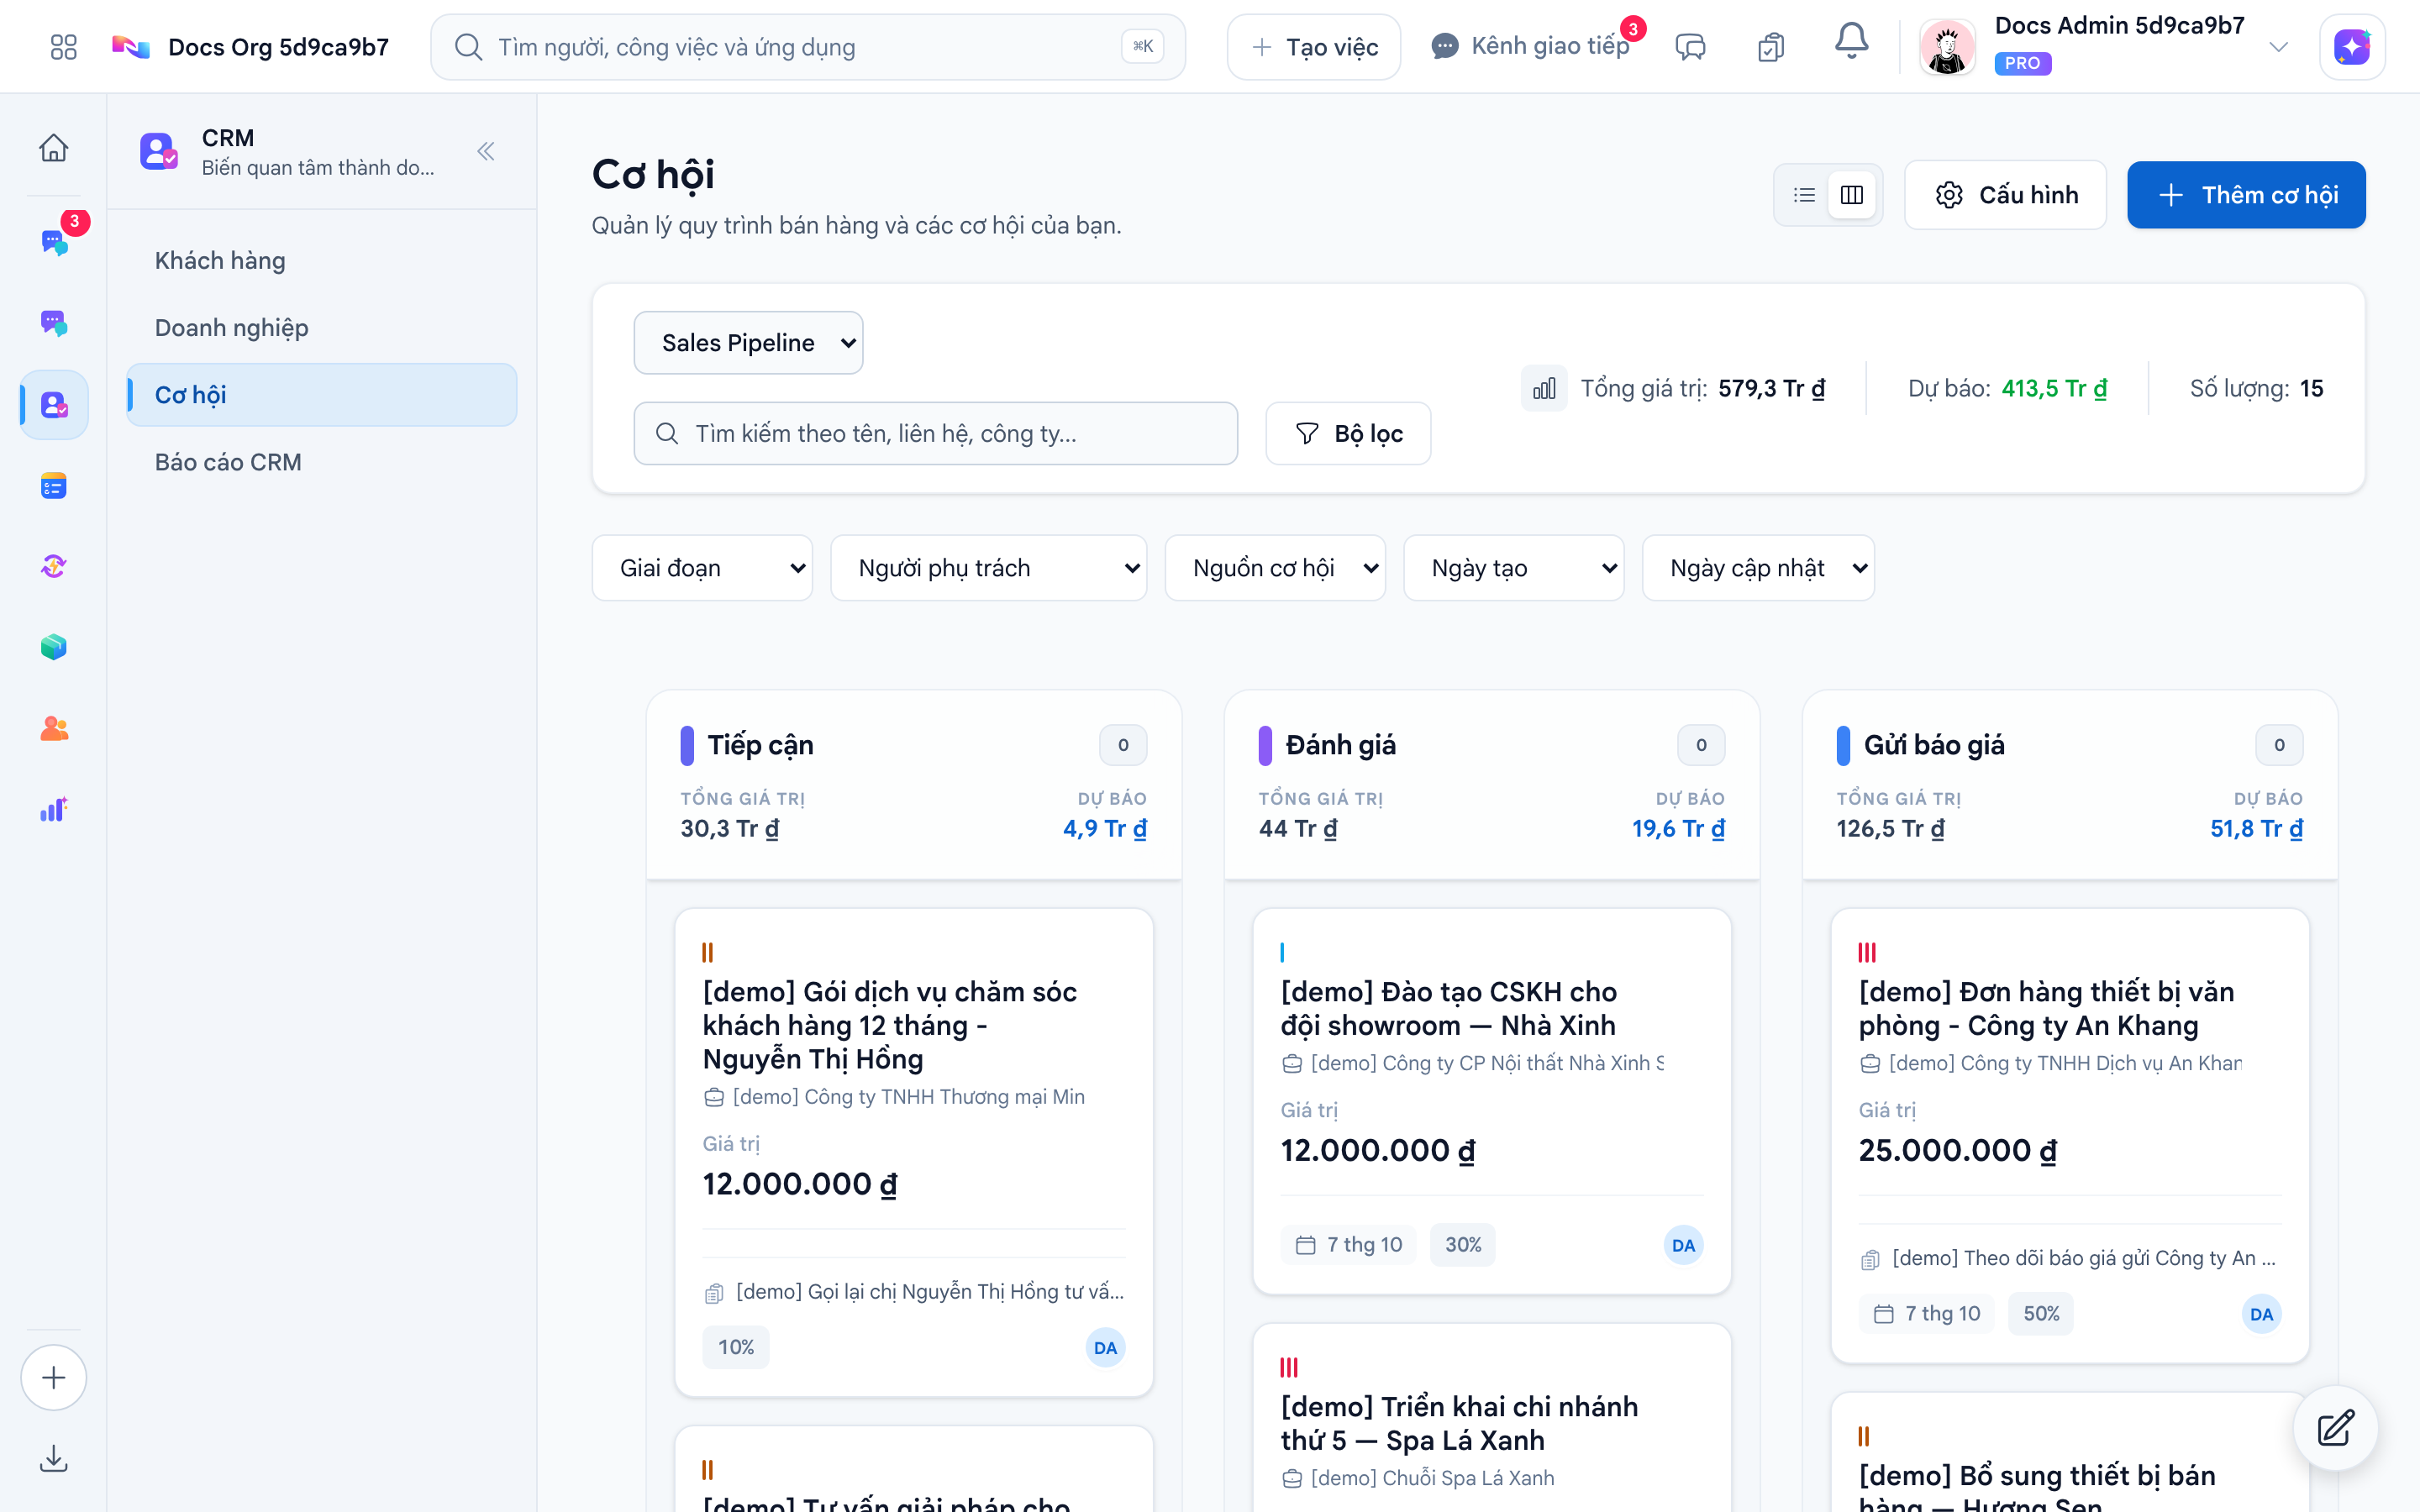Open chat icon with red 3 badge
The height and width of the screenshot is (1512, 2420).
54,241
